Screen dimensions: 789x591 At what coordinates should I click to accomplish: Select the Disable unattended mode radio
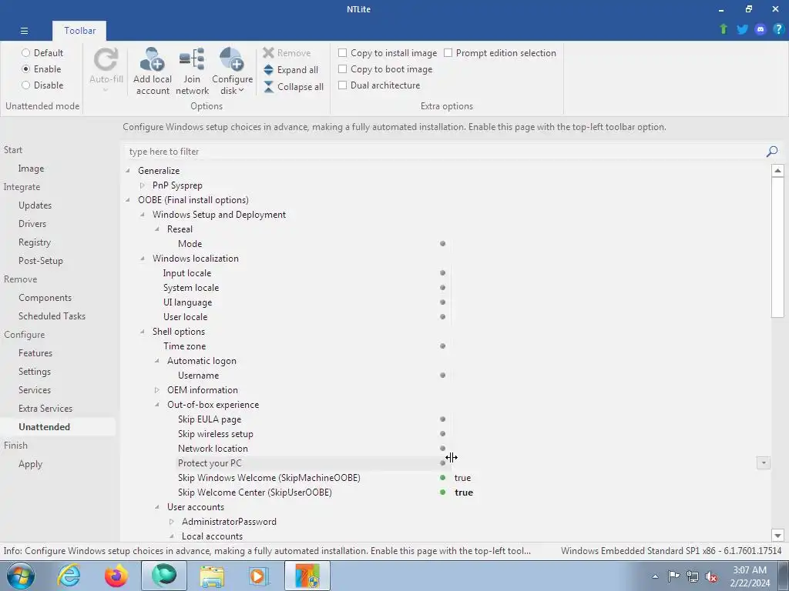tap(25, 85)
